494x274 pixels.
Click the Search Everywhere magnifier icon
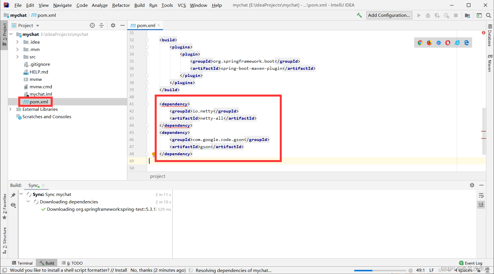488,15
